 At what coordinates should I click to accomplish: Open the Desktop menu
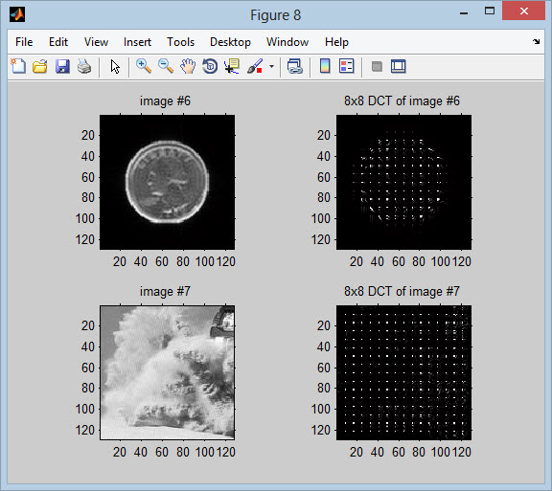(x=230, y=42)
